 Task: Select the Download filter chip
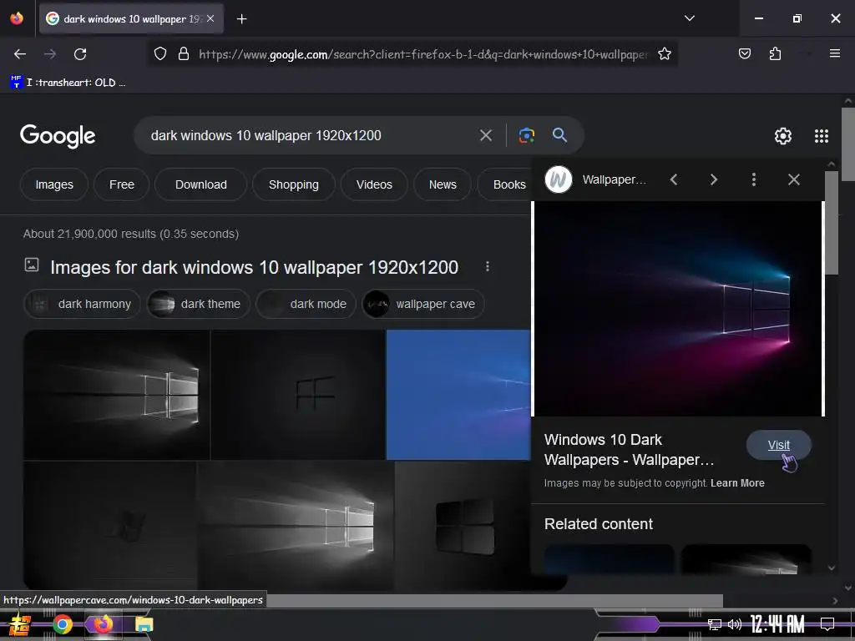click(200, 184)
